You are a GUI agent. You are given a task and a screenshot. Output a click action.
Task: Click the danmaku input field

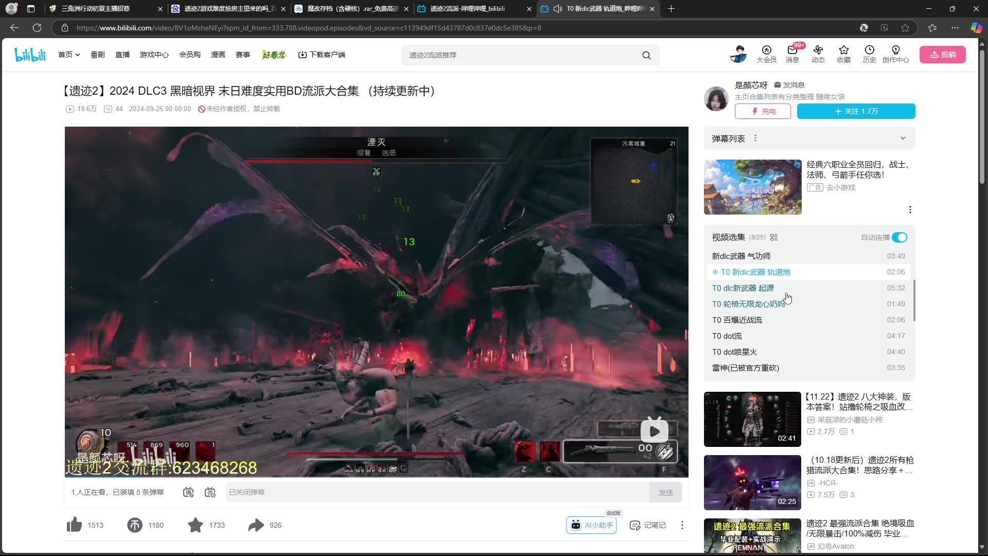pyautogui.click(x=437, y=492)
